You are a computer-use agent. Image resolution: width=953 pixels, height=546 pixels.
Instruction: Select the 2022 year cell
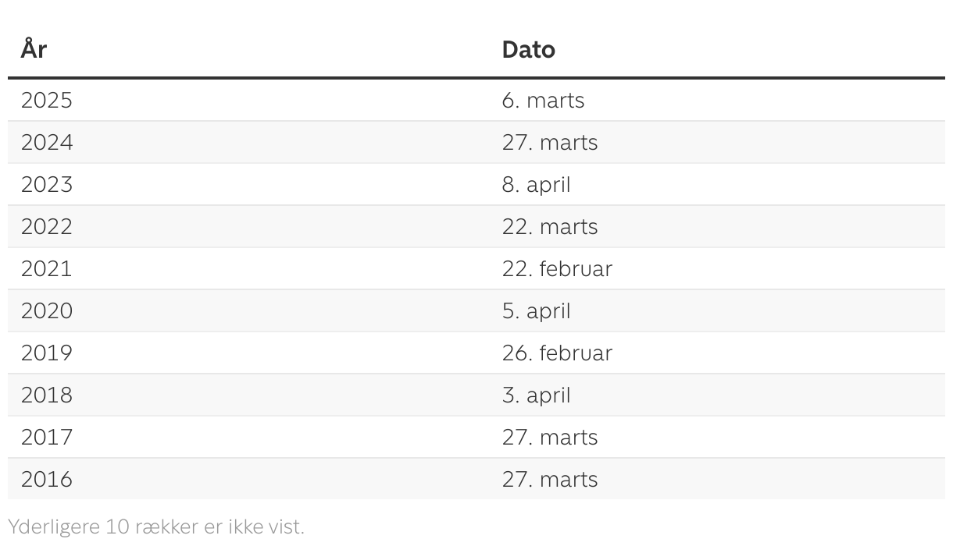pos(46,227)
